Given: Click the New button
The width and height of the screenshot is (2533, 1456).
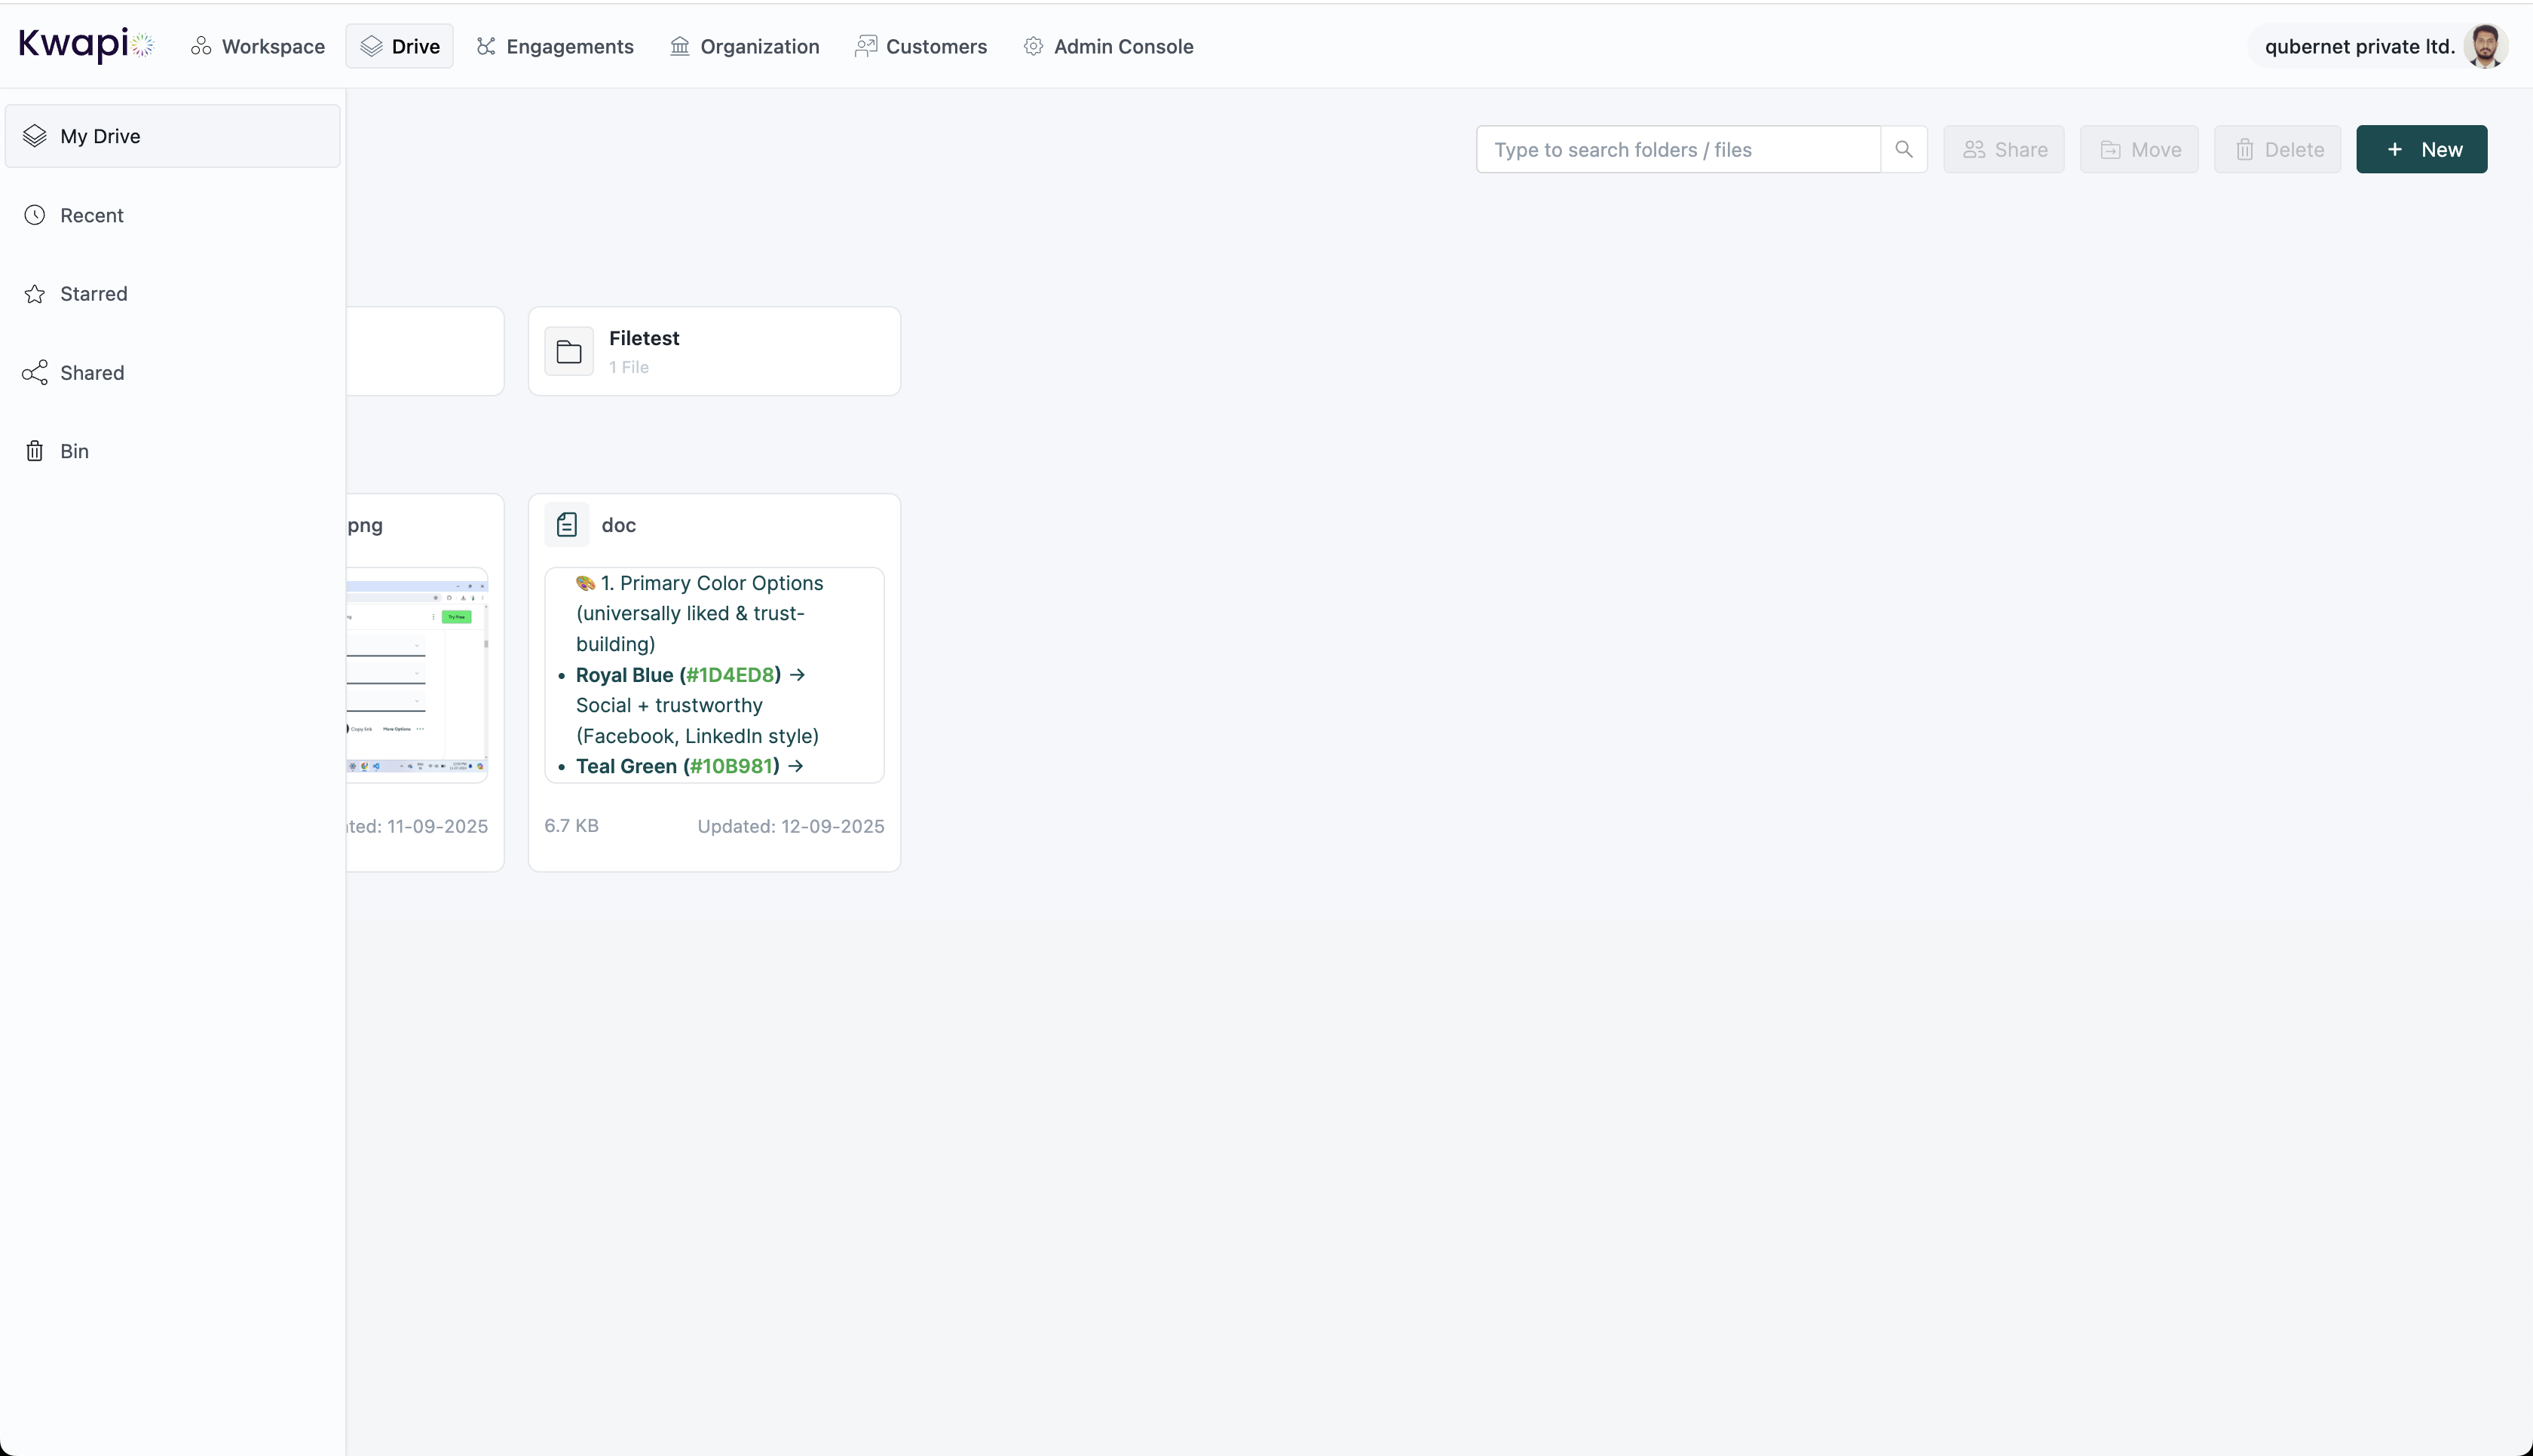Looking at the screenshot, I should coord(2421,149).
